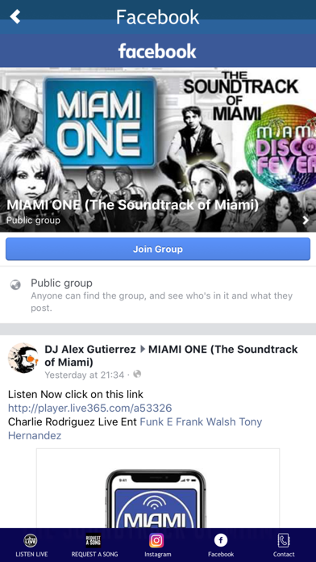The image size is (316, 562).
Task: Click the group title on cover image
Action: [x=132, y=205]
